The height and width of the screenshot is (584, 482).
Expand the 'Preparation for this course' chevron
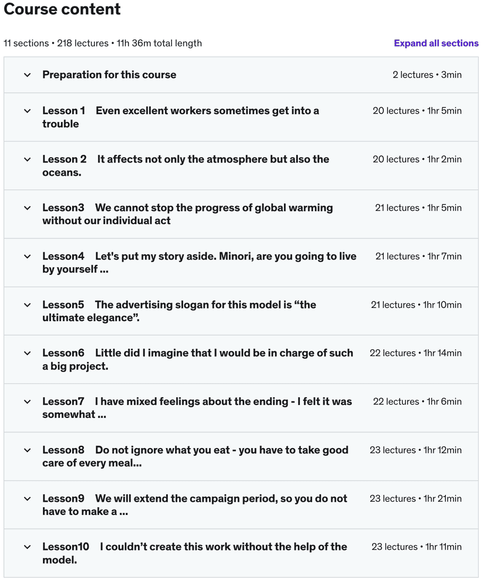(28, 75)
